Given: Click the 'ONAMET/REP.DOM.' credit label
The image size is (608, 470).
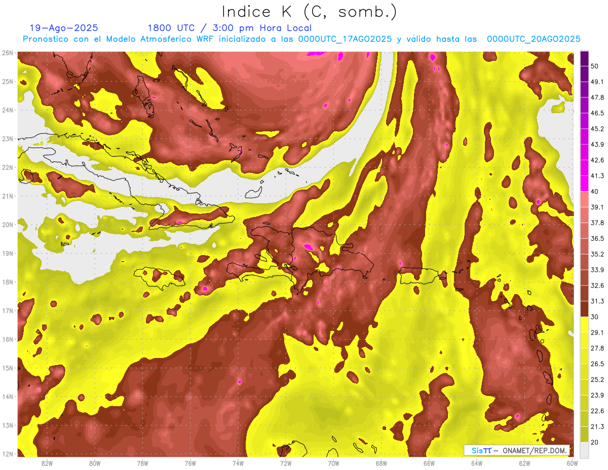Looking at the screenshot, I should click(534, 450).
